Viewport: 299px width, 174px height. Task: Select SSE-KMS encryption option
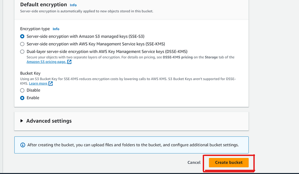coord(22,44)
